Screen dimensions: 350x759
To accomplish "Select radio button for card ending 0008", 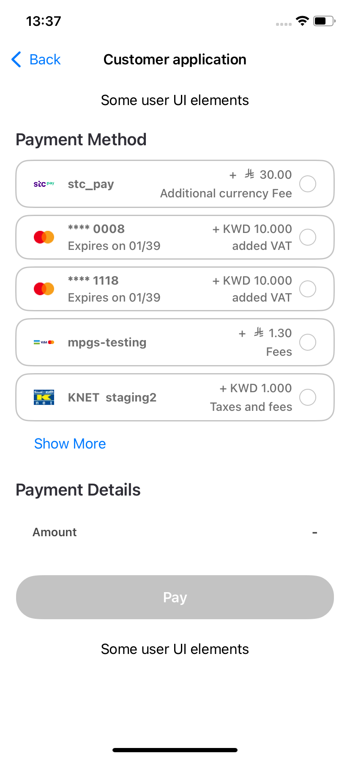I will tap(308, 237).
